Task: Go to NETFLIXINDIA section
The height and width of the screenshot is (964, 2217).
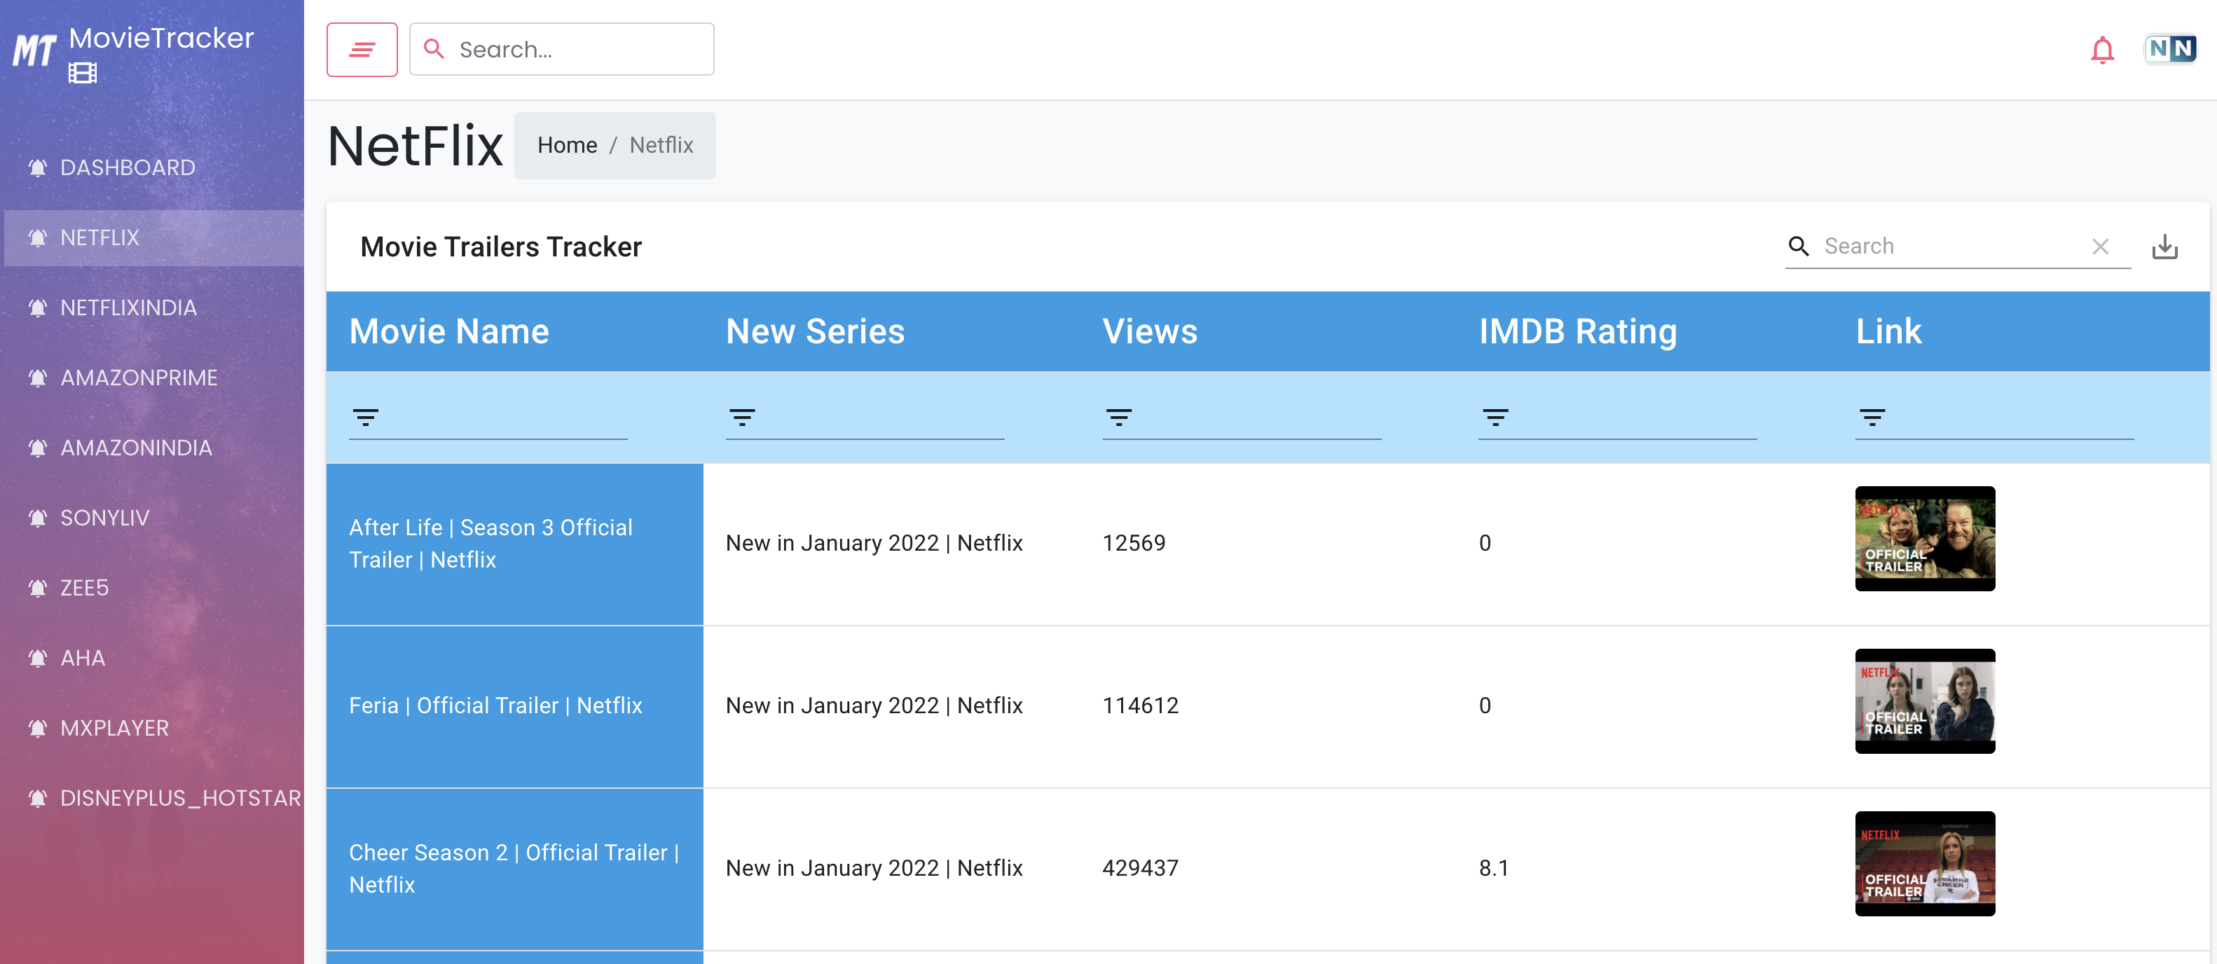Action: coord(154,308)
